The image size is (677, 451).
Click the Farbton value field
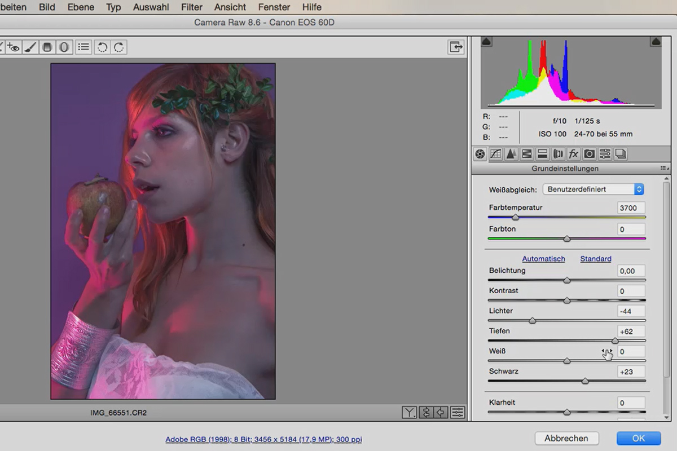(x=631, y=229)
